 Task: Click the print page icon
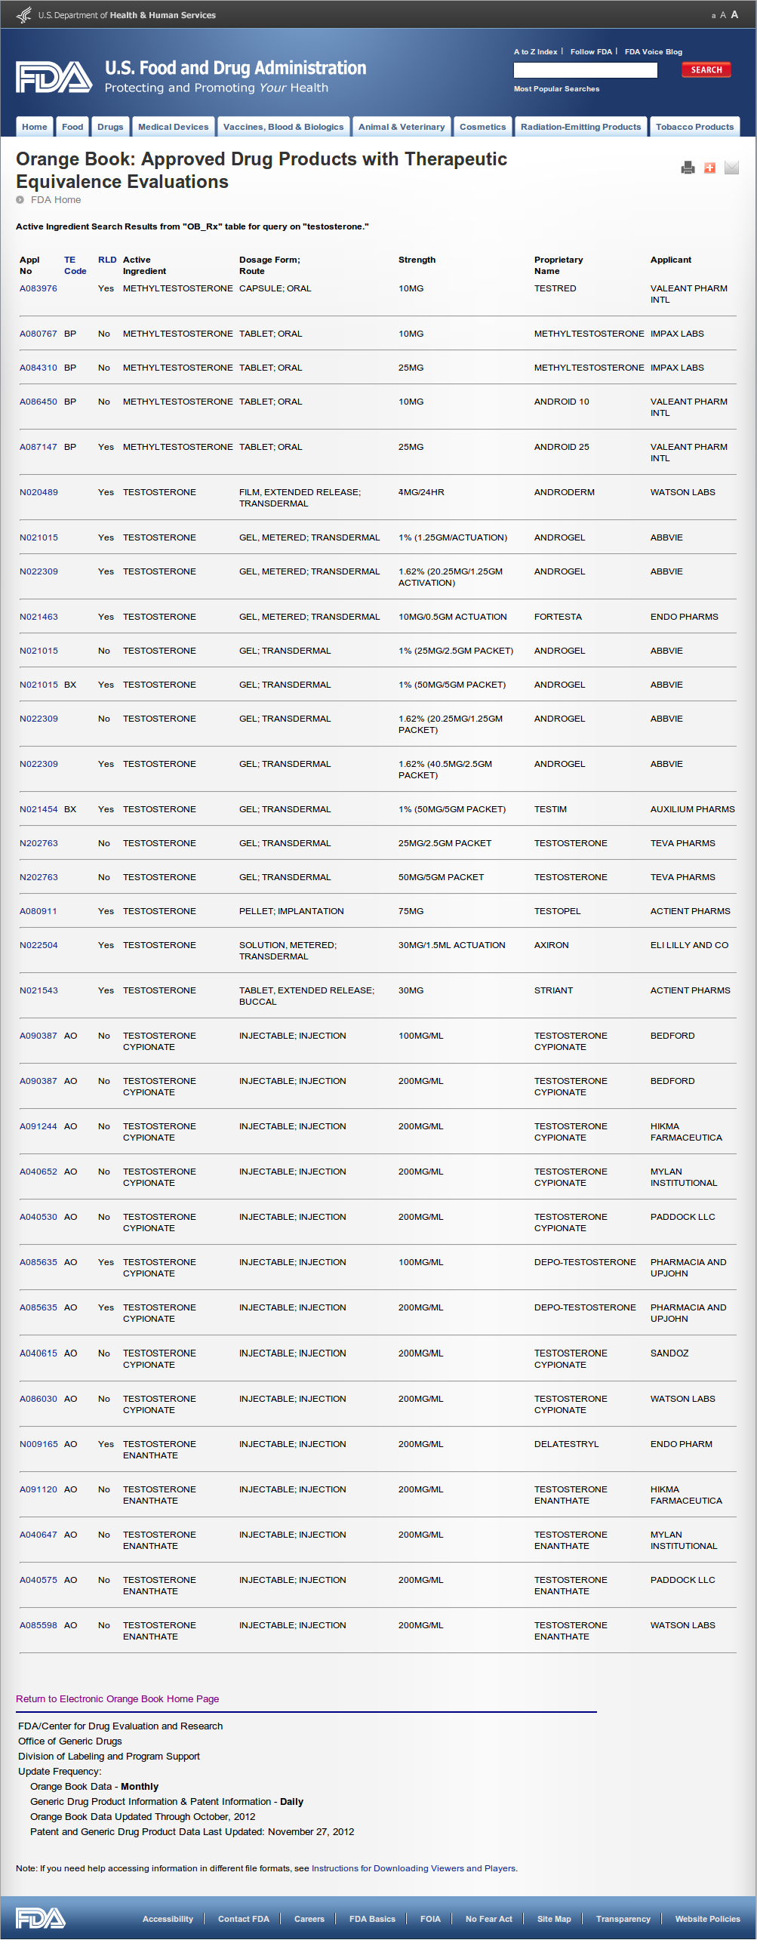click(x=688, y=168)
